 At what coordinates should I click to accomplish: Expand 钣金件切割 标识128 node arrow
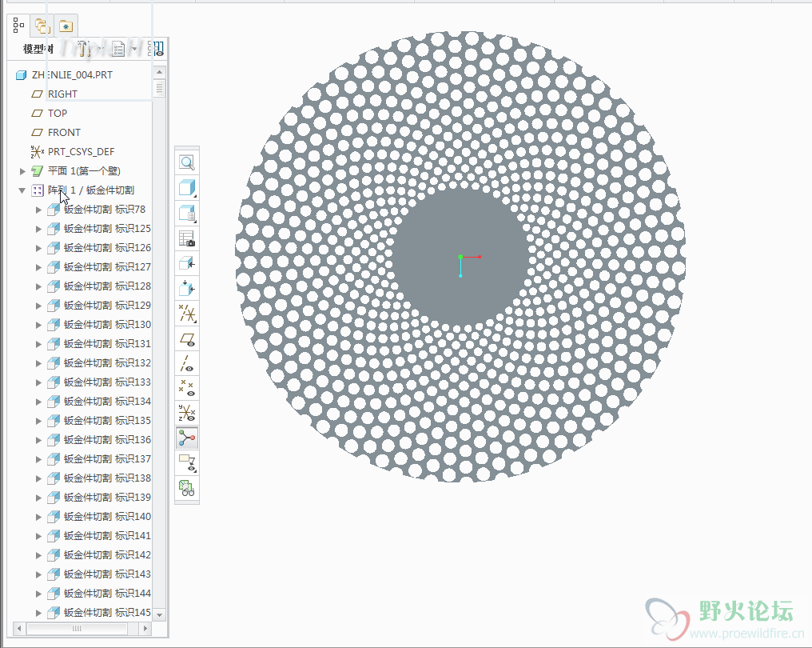[38, 286]
